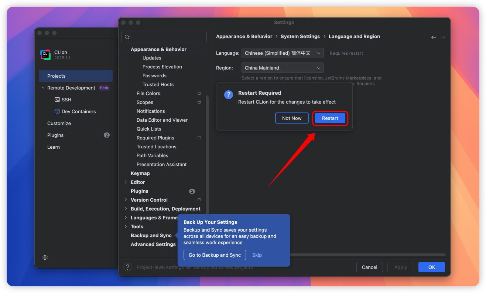Open Plugins in the welcome sidebar
486x293 pixels.
pos(55,135)
